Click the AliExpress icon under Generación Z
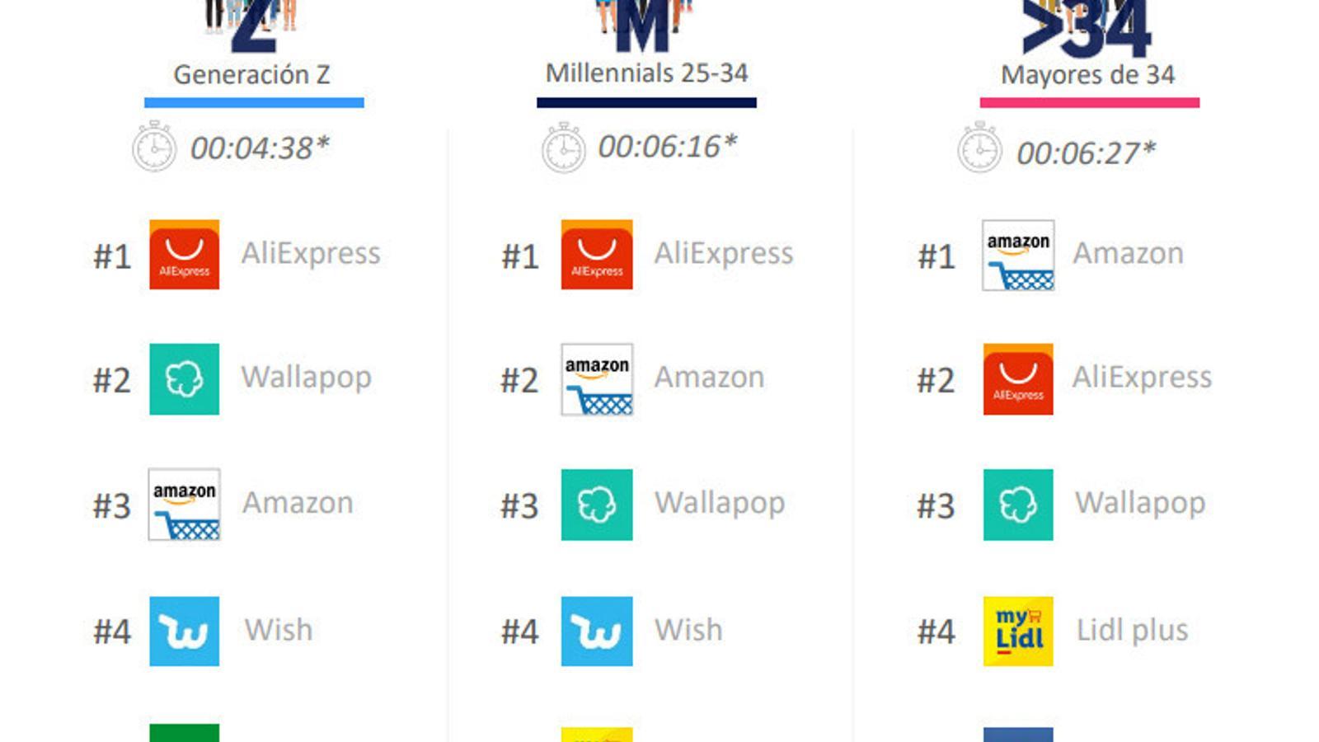Screen dimensions: 1319x742 point(184,255)
